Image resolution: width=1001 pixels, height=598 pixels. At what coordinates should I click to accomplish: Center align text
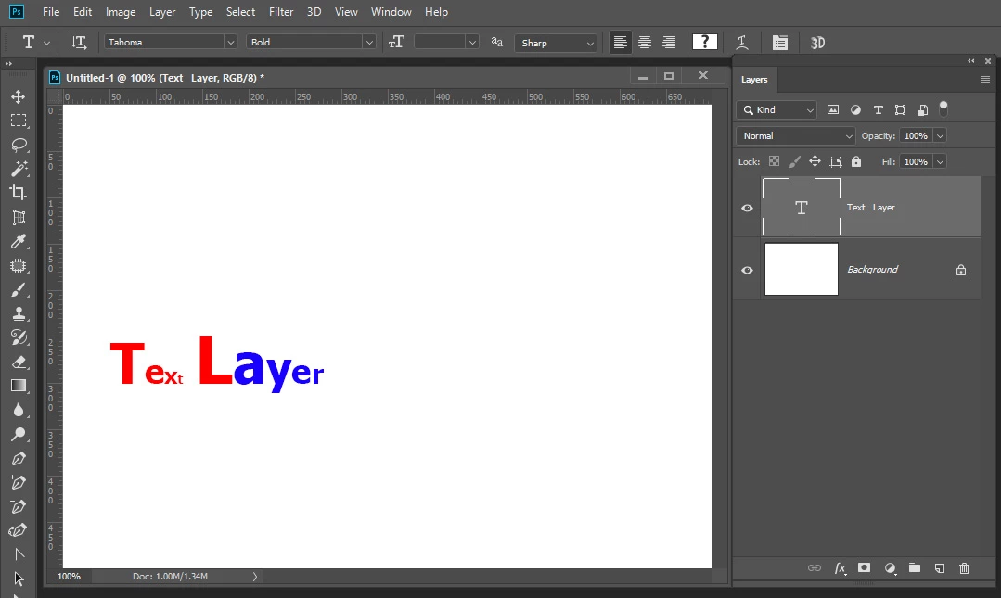tap(645, 42)
